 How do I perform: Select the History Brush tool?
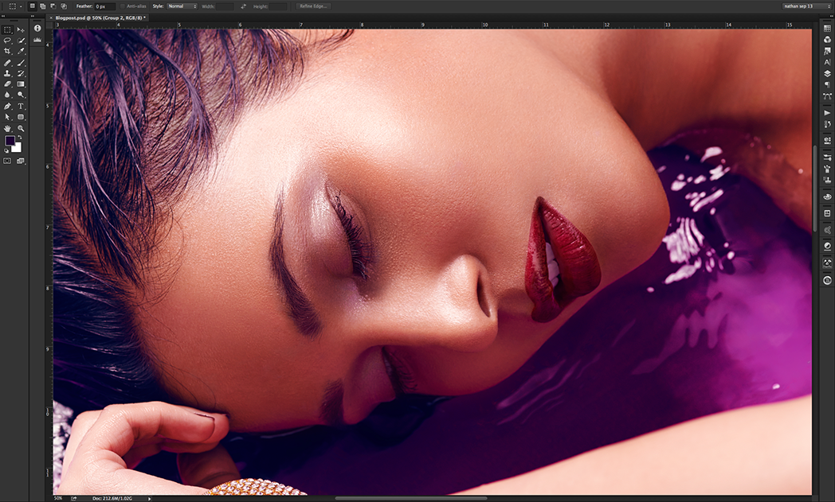click(x=21, y=73)
